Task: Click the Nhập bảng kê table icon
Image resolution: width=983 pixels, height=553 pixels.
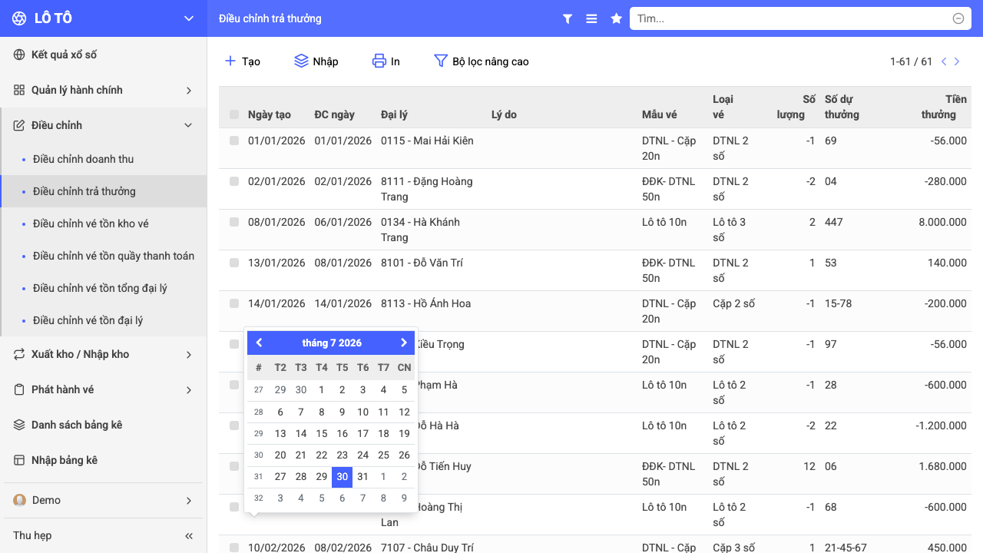Action: point(19,460)
